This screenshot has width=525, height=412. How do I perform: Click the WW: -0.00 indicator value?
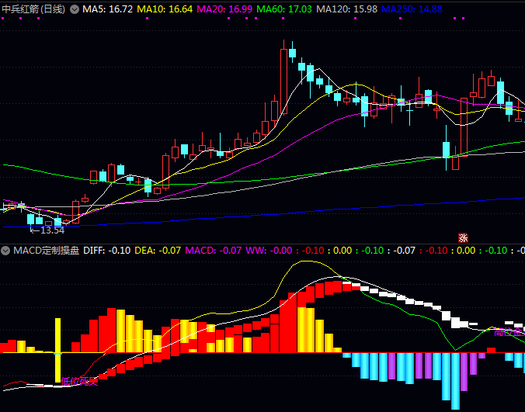[269, 251]
